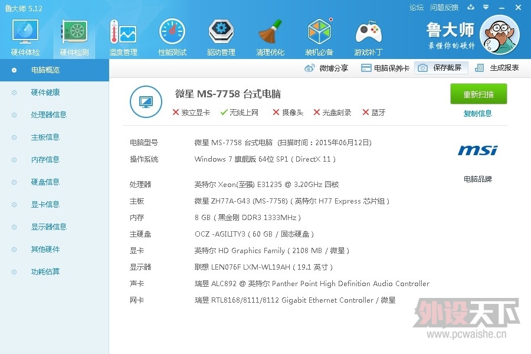This screenshot has width=531, height=354.
Task: Click the 鲁大师 mascot avatar image
Action: coord(499,35)
